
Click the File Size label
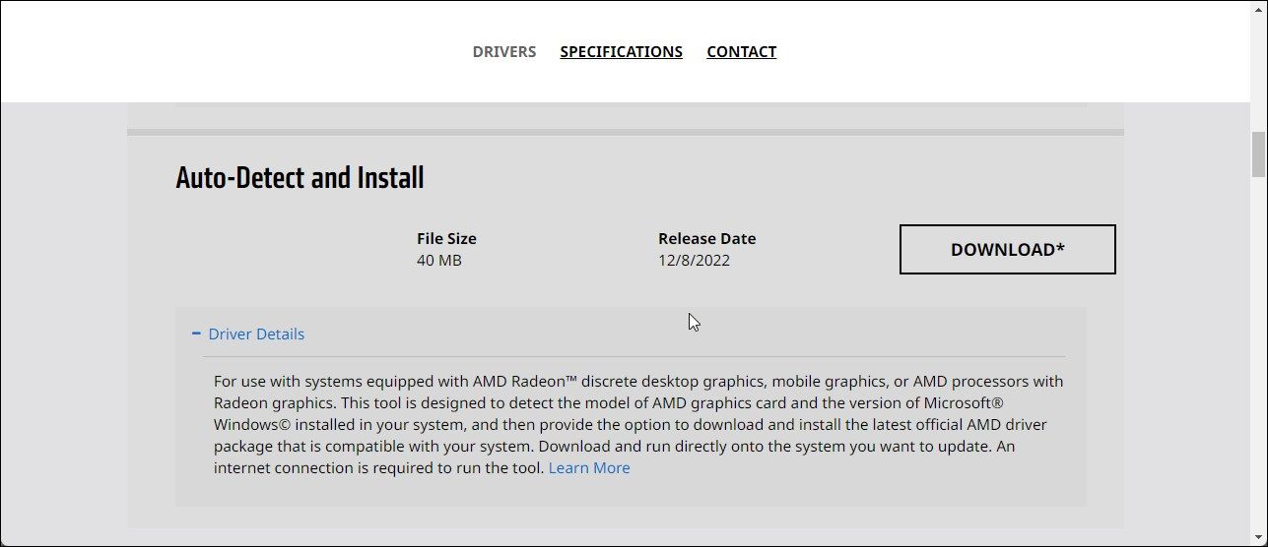pos(446,238)
